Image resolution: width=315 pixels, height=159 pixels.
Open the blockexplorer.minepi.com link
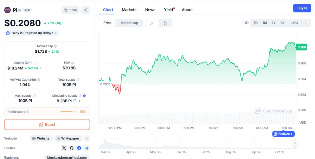point(67,157)
